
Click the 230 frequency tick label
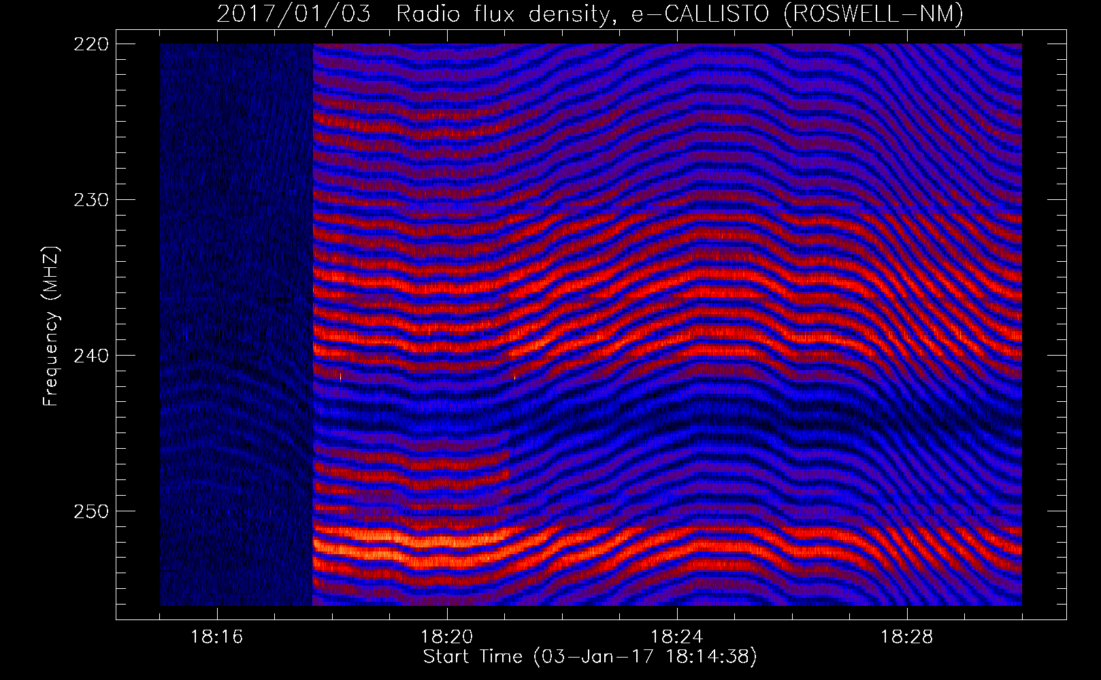(x=91, y=200)
